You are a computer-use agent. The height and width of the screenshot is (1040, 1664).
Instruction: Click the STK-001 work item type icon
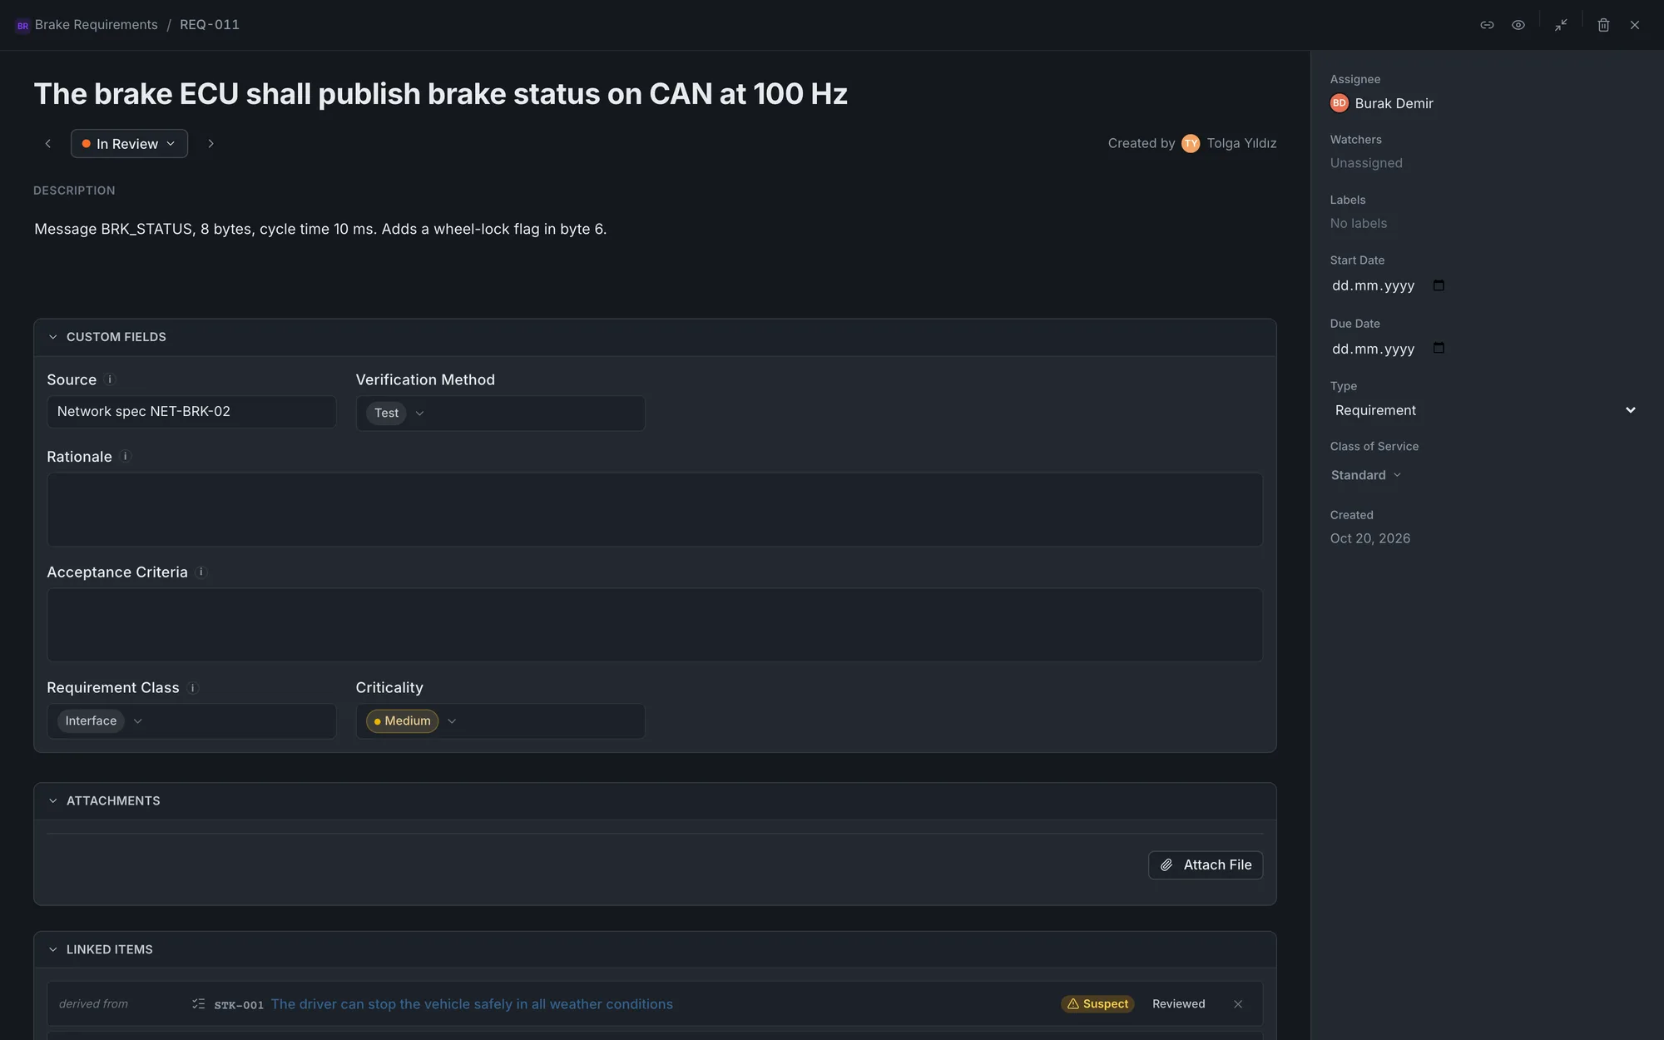tap(198, 1004)
